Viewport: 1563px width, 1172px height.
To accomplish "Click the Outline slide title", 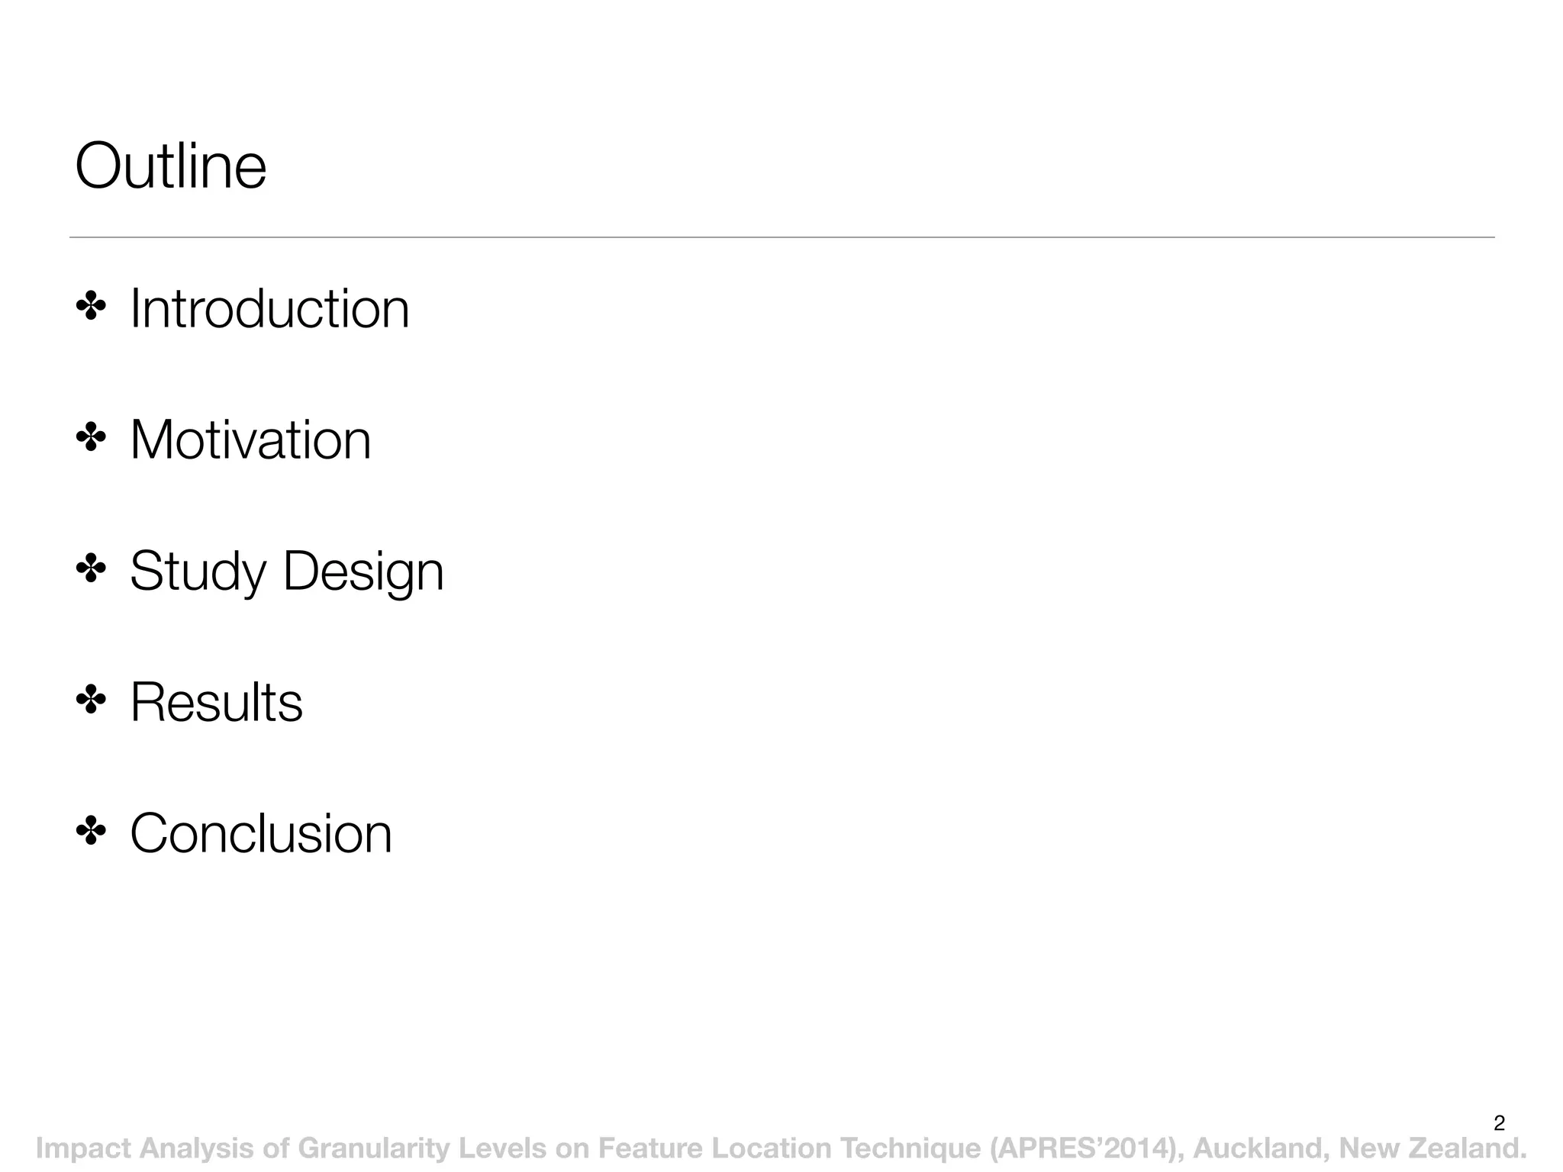I will pos(171,166).
